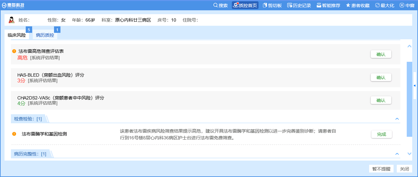Screen dimensions: 418x177
Task: Click the badge 1 on 病历质控
Action: 57,30
